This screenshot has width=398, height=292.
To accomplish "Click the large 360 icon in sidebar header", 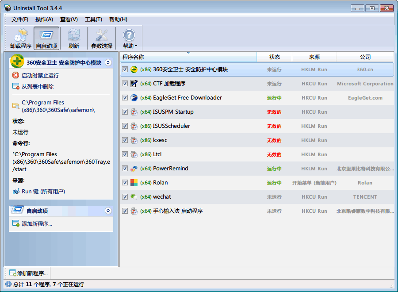I will pyautogui.click(x=17, y=61).
